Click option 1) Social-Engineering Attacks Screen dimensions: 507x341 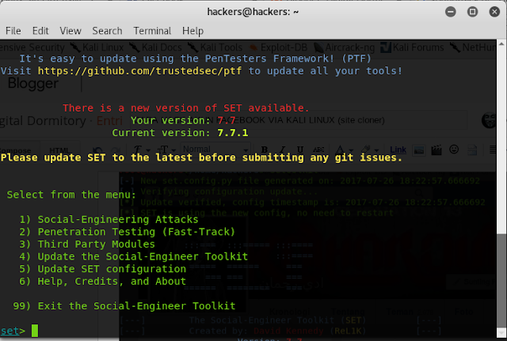coord(109,219)
